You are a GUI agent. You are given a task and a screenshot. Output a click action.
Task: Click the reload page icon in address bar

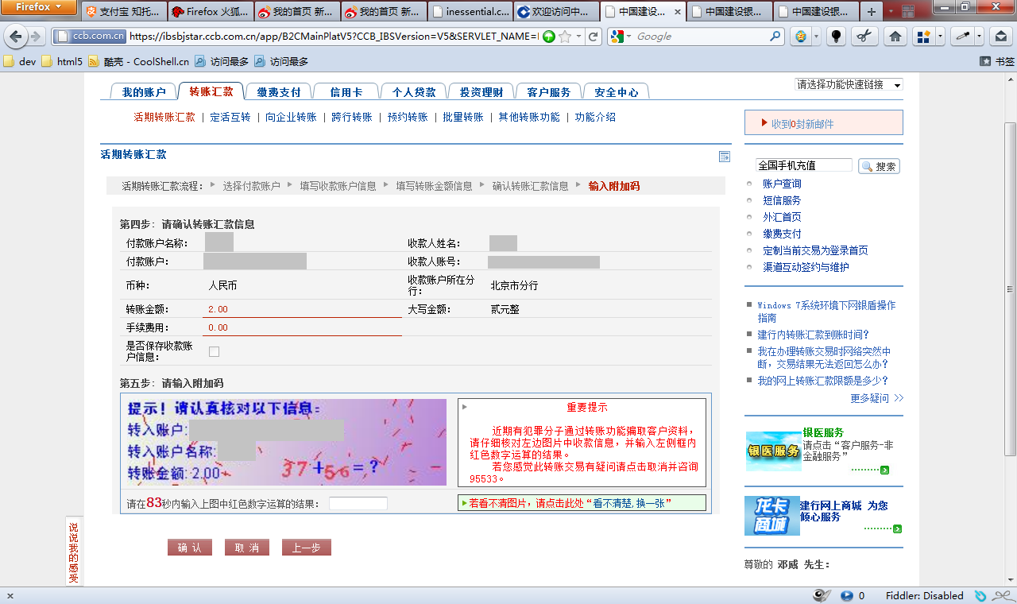click(x=593, y=37)
